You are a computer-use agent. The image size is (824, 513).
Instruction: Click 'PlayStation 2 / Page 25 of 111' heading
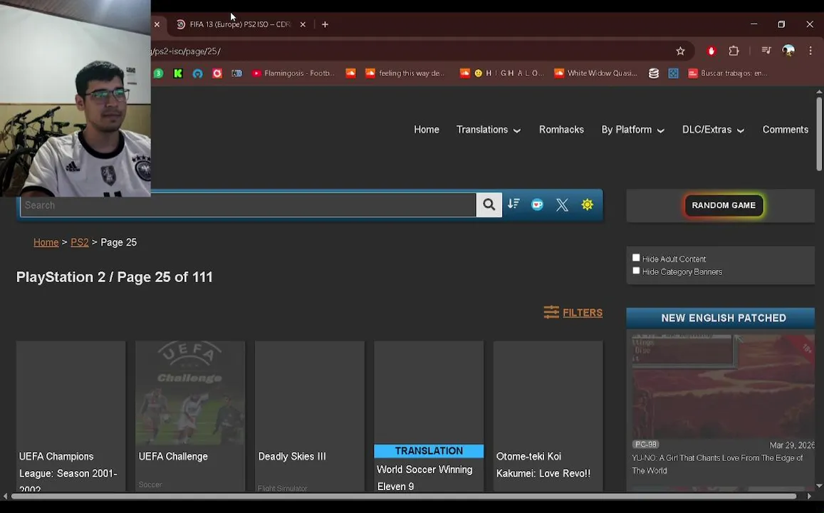pos(114,277)
